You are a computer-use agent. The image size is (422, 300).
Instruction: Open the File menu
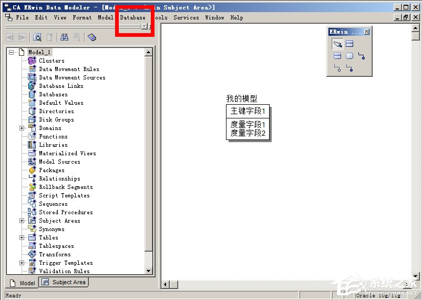(22, 17)
